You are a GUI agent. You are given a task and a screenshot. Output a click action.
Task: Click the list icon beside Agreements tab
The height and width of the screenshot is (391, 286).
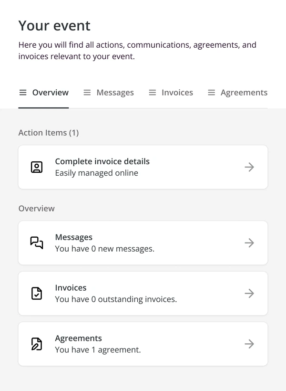tap(211, 93)
